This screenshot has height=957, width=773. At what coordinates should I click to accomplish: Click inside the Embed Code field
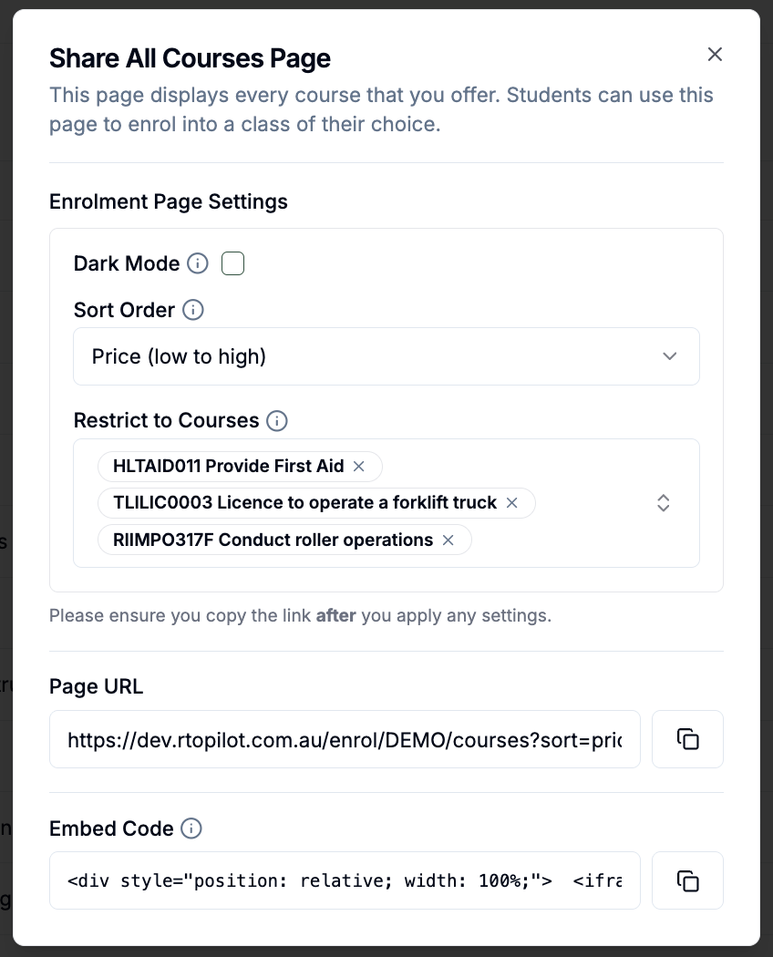pos(345,880)
